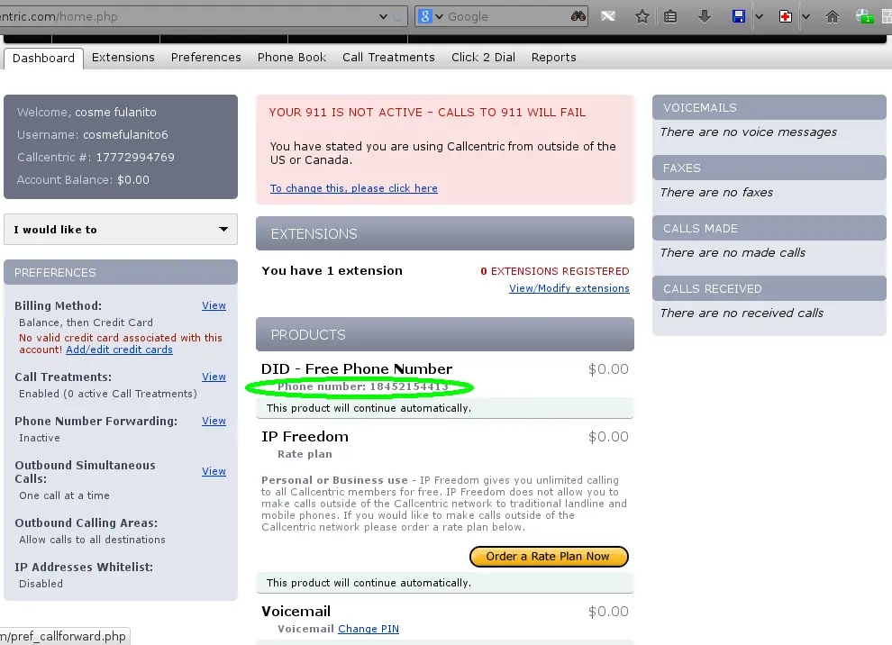Image resolution: width=892 pixels, height=645 pixels.
Task: Click the binoculars search icon
Action: pos(578,16)
